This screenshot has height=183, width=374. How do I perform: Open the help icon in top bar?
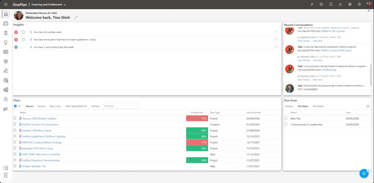click(x=359, y=4)
